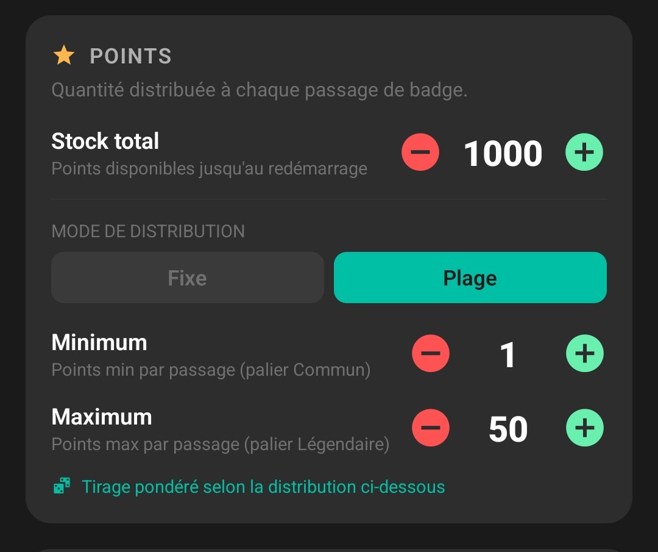Image resolution: width=658 pixels, height=552 pixels.
Task: Decrease the Stock total with the minus button
Action: pos(420,152)
